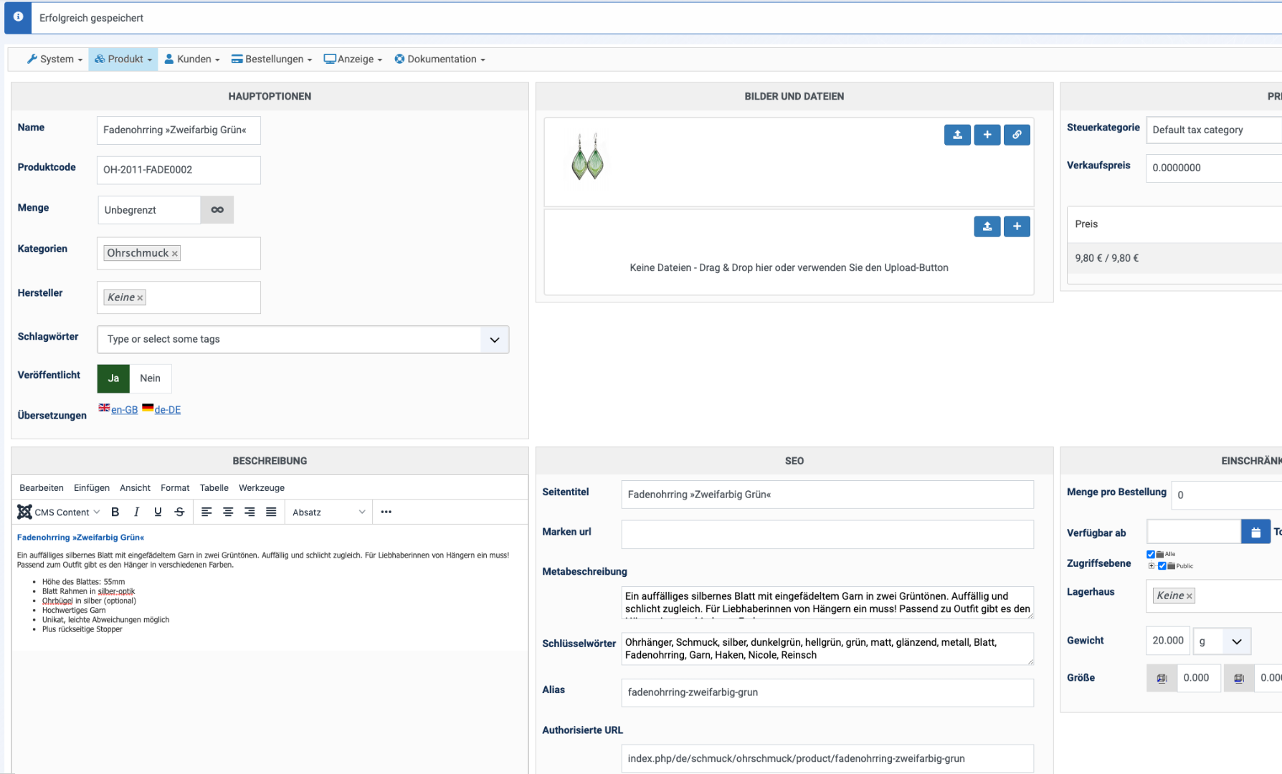Viewport: 1282px width, 774px height.
Task: Click the link icon in the images box
Action: [1017, 135]
